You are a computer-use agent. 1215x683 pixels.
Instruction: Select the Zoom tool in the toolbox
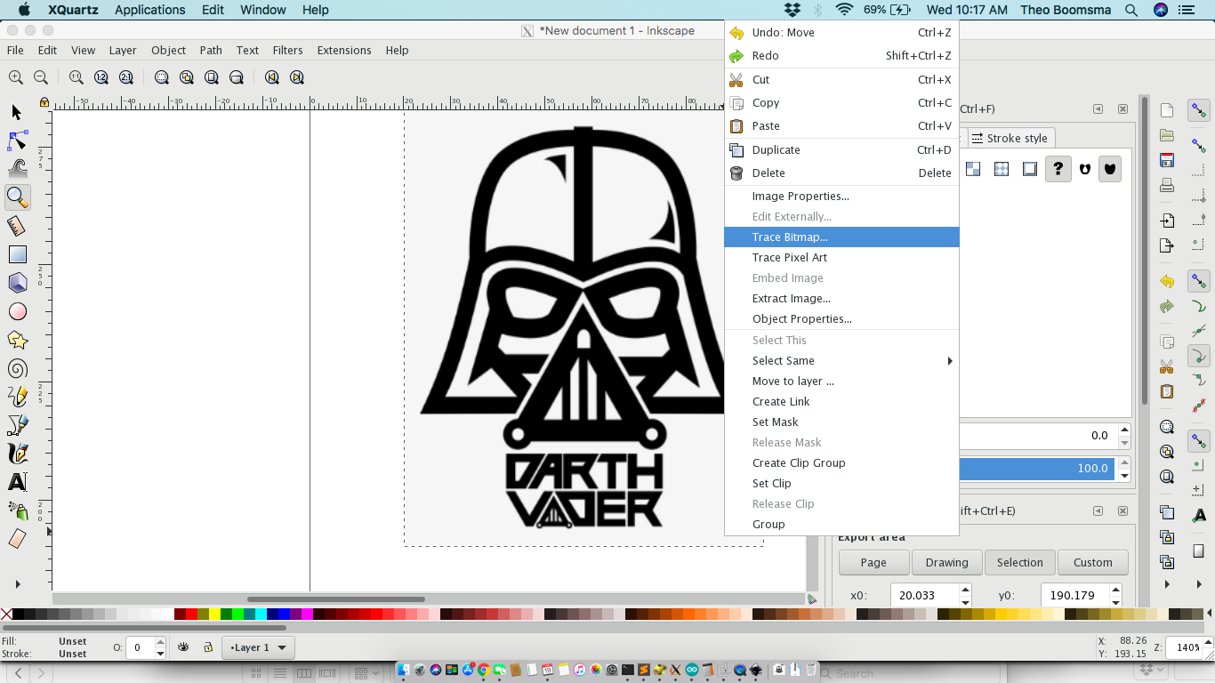coord(17,197)
